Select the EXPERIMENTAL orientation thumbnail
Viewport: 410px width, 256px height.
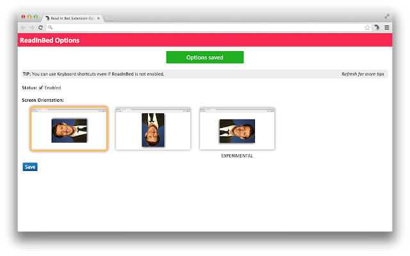click(x=237, y=129)
